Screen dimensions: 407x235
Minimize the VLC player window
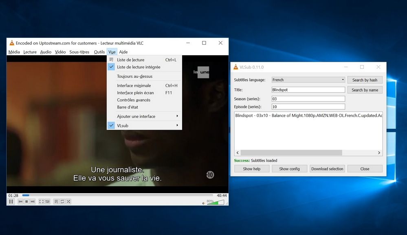[x=188, y=43]
